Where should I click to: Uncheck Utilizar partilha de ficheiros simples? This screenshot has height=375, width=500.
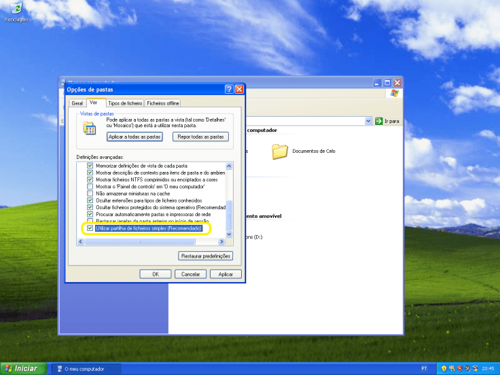[90, 229]
